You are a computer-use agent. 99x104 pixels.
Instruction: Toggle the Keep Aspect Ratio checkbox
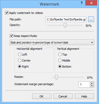click(11, 36)
